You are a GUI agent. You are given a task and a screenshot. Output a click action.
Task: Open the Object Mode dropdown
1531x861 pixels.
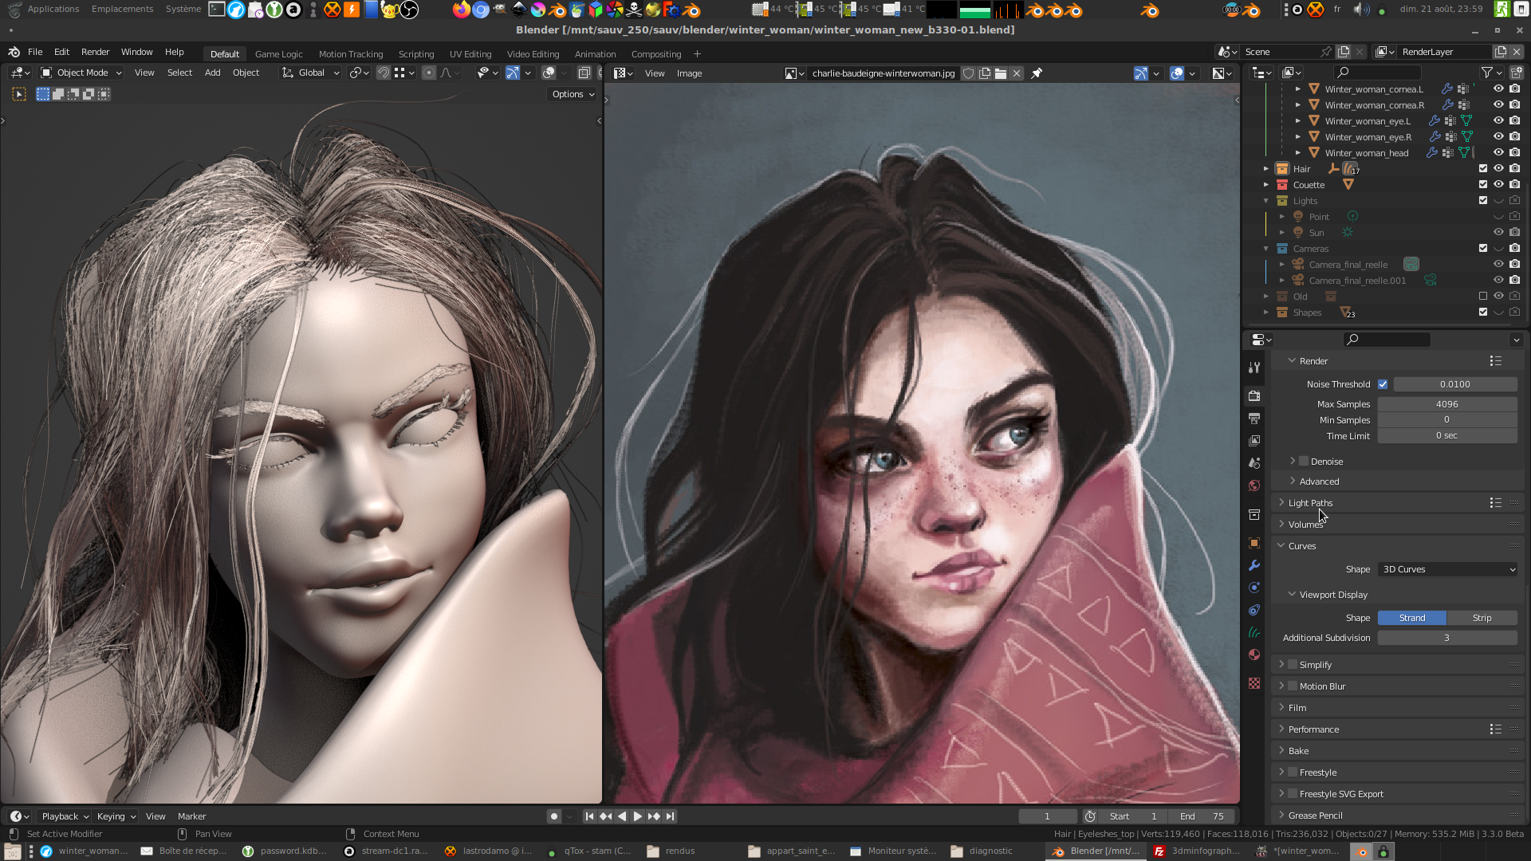pos(81,73)
